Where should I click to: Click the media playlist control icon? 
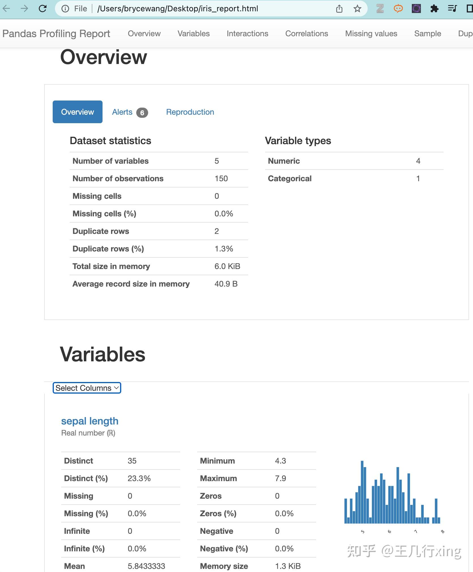452,8
